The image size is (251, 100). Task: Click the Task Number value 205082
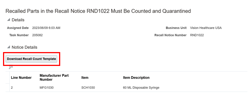tap(38, 35)
